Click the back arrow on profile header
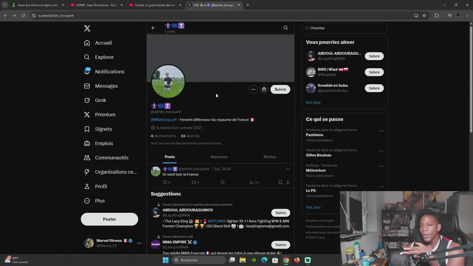This screenshot has width=473, height=266. tap(153, 28)
